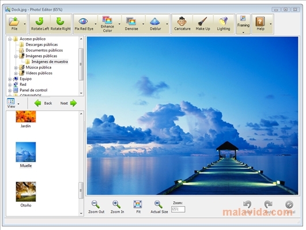This screenshot has height=230, width=306.
Task: Select the Otoño thumbnail
Action: (x=26, y=194)
